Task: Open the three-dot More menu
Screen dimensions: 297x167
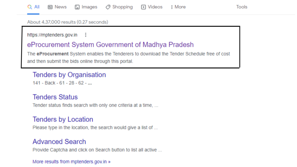Action: coord(178,7)
